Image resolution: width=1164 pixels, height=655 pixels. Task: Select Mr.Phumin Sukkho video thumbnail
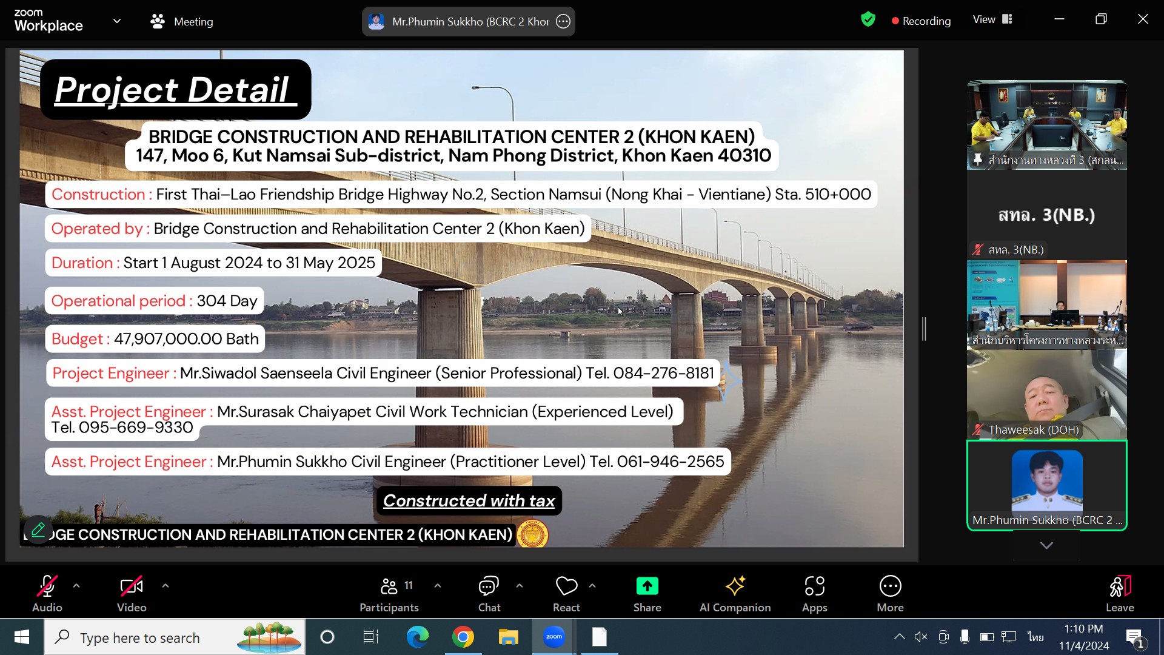1047,485
